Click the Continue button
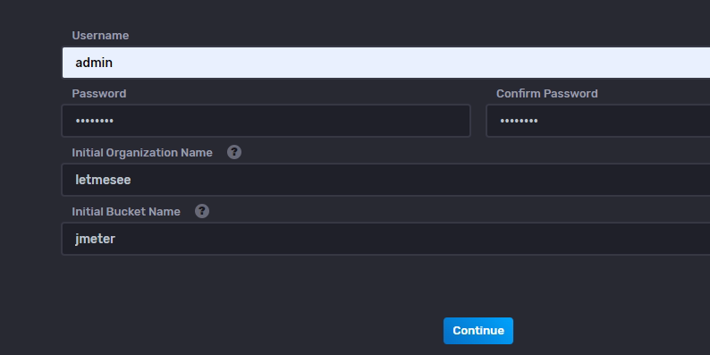710x355 pixels. 478,331
